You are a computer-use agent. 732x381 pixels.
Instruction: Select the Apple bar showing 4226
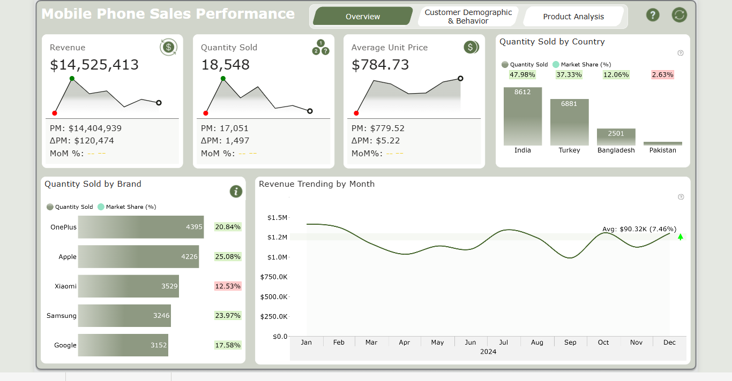coord(138,256)
